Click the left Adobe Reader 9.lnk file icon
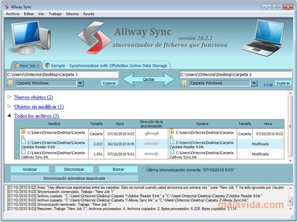The image size is (297, 222). pyautogui.click(x=23, y=141)
